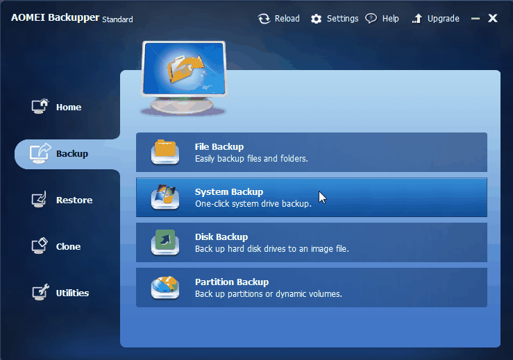Click the large monitor backup illustration
This screenshot has height=360, width=513.
point(184,78)
